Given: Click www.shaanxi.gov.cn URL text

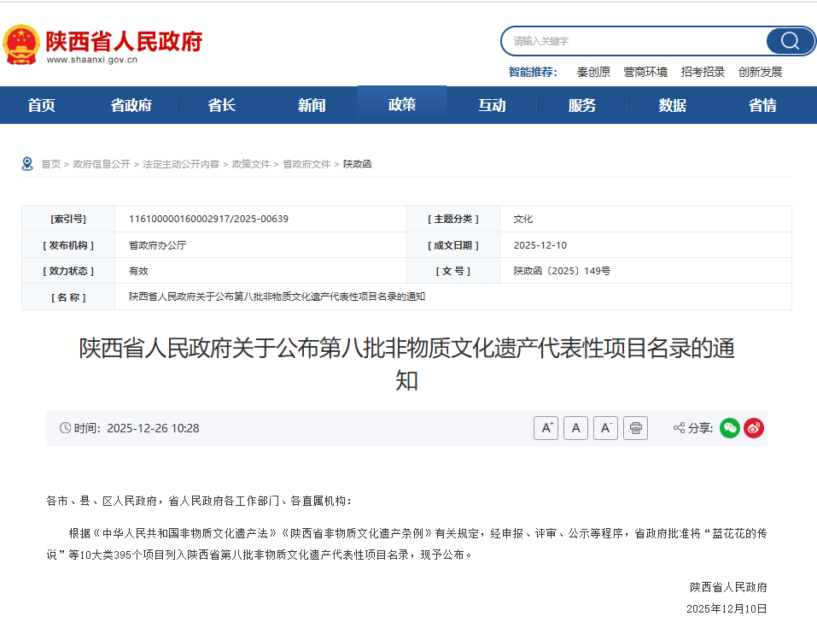Looking at the screenshot, I should pos(91,60).
